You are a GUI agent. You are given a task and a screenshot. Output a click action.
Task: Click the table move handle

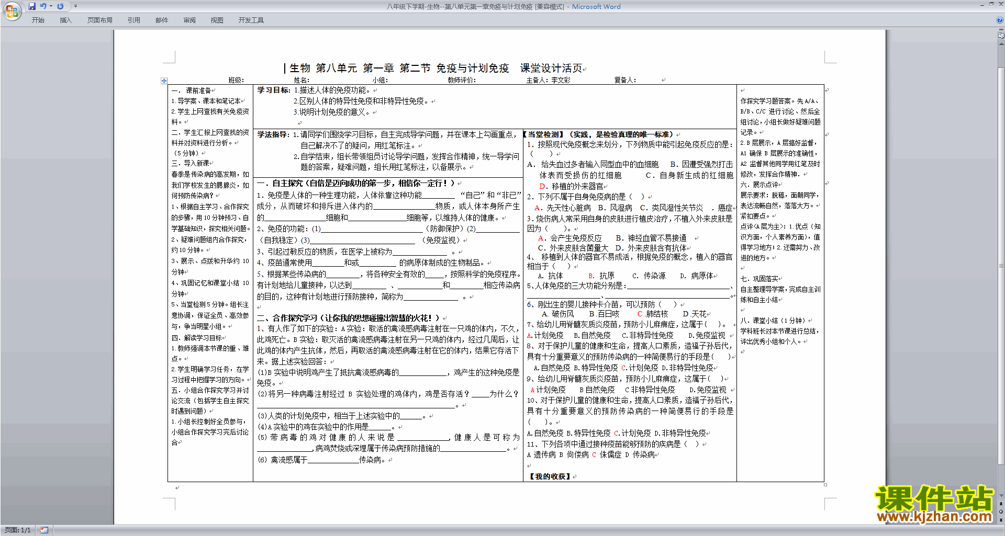(x=164, y=81)
